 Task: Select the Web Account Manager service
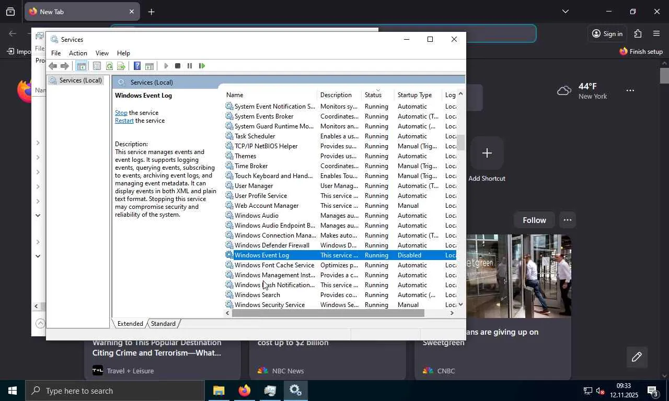pyautogui.click(x=340, y=206)
